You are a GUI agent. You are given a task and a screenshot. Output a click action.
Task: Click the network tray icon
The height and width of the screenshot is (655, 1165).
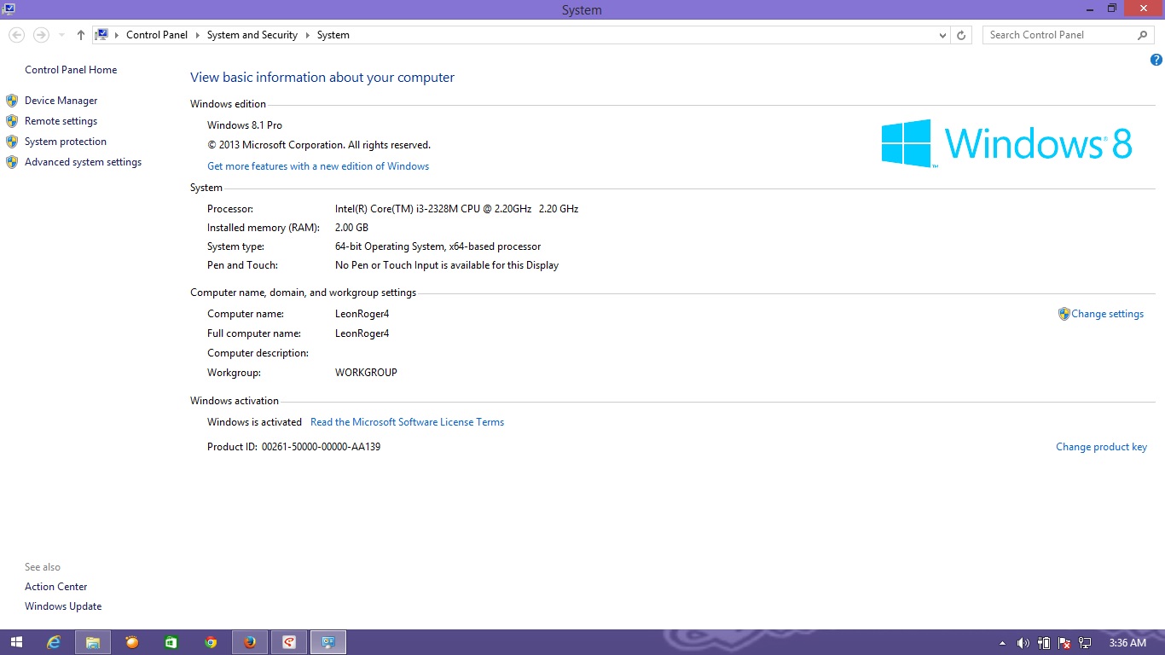tap(1085, 643)
